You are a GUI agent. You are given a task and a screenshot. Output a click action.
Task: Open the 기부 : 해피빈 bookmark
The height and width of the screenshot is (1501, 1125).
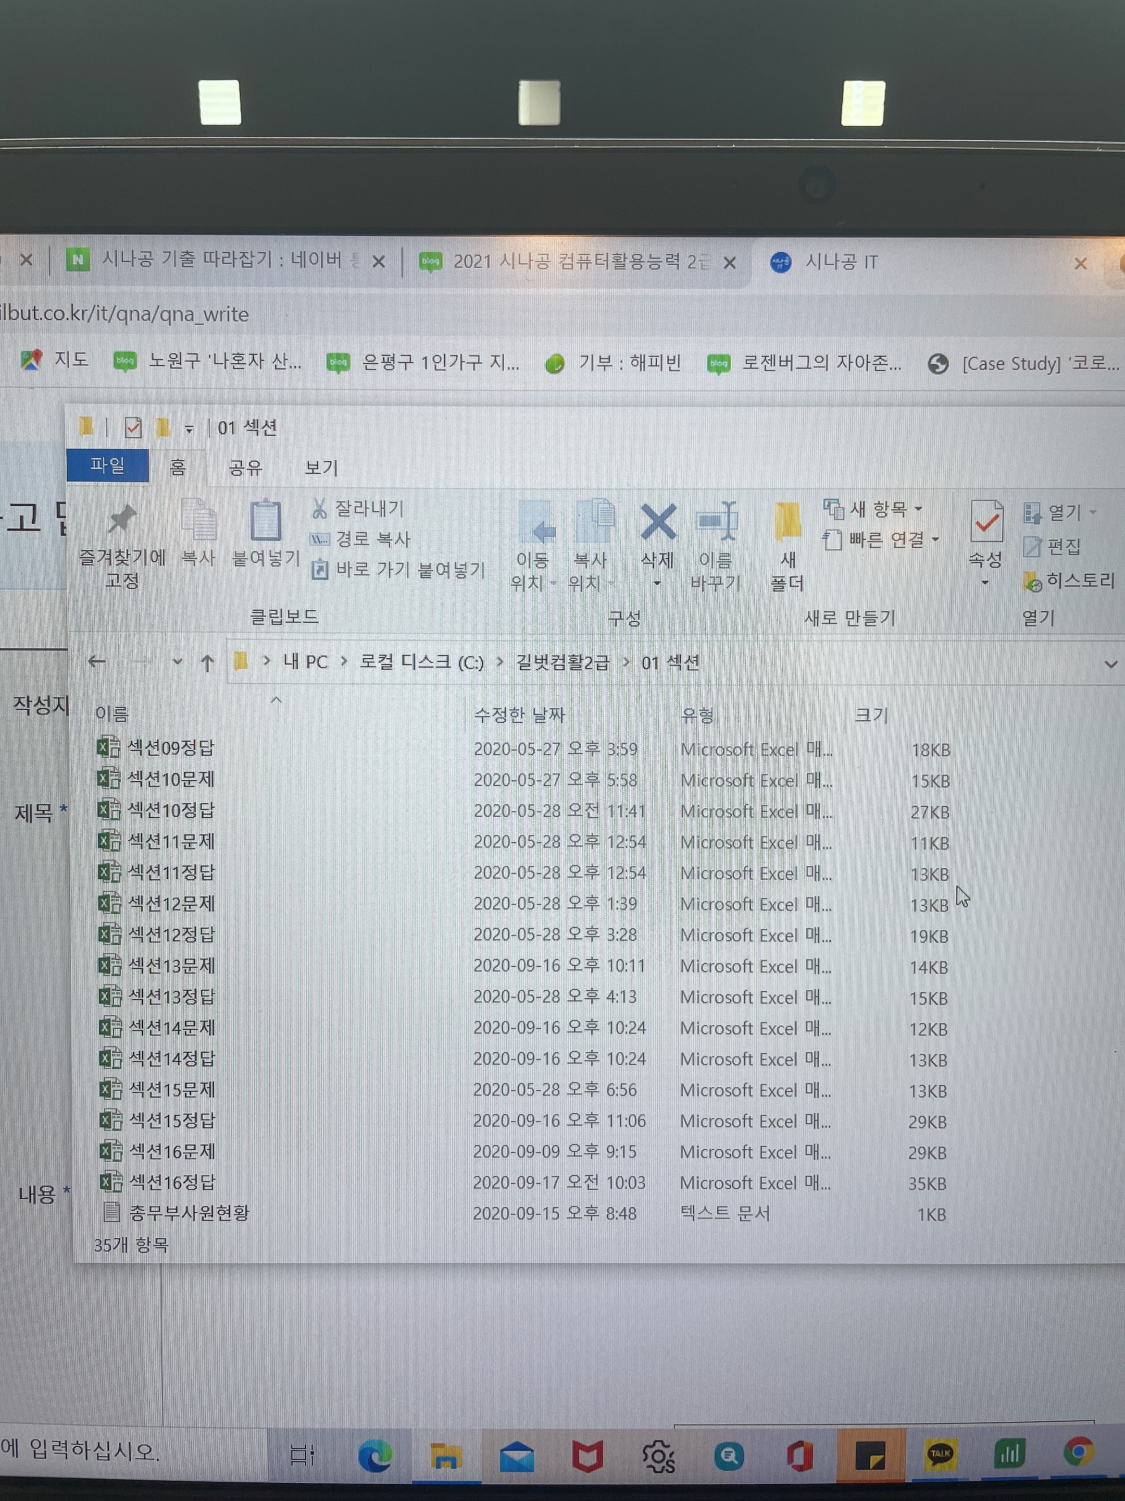coord(613,363)
